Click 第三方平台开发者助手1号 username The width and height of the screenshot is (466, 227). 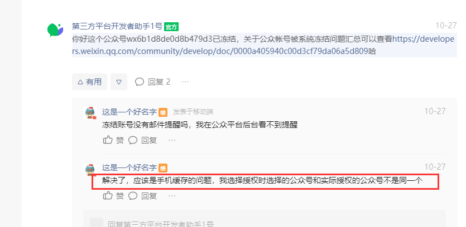click(x=117, y=26)
